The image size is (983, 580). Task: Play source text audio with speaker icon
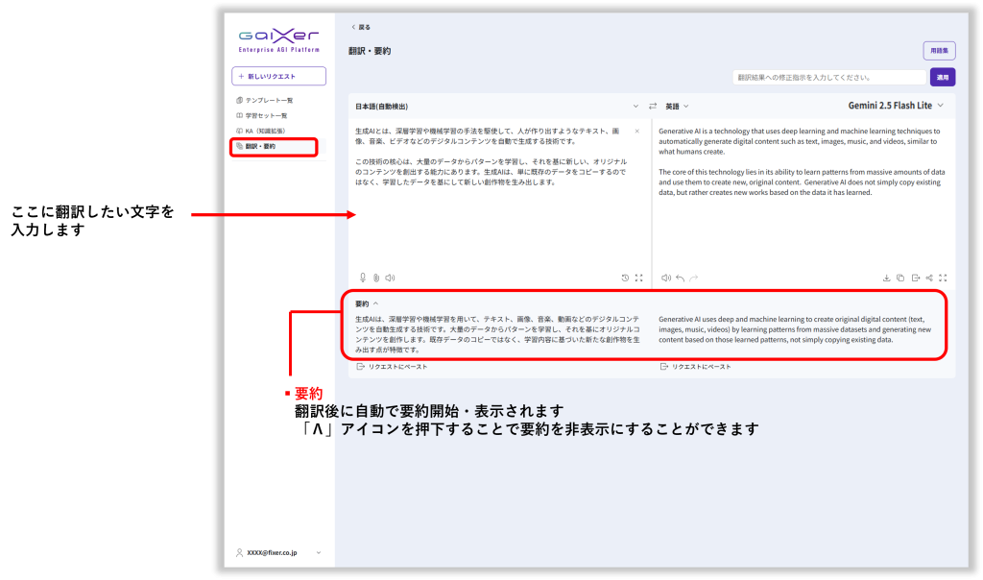click(390, 278)
